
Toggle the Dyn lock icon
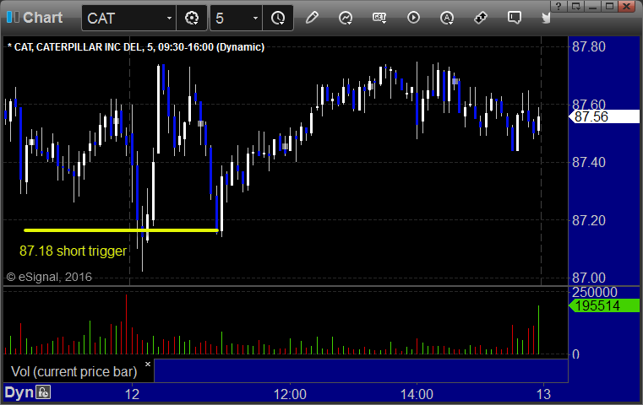[43, 392]
